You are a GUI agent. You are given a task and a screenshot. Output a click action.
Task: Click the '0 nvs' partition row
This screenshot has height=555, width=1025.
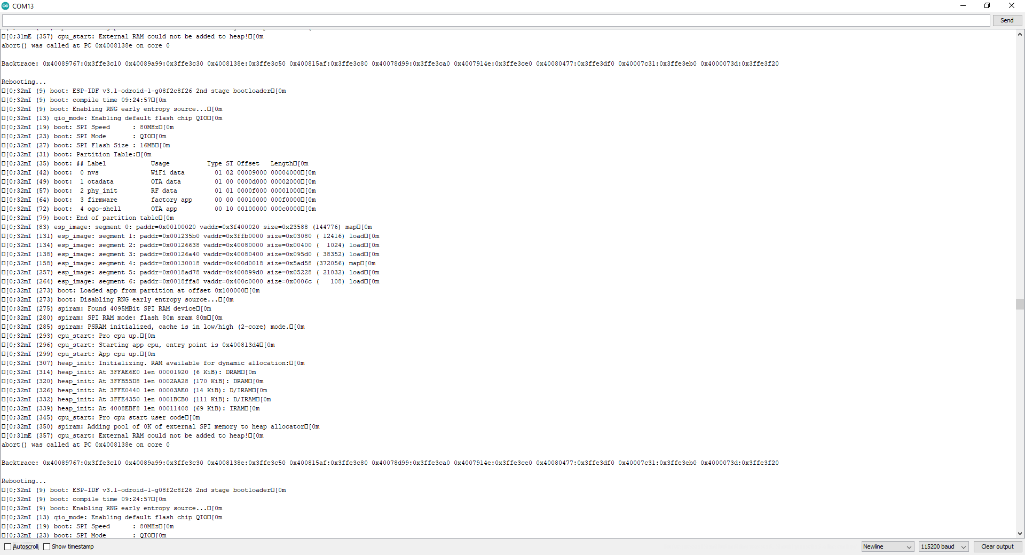click(159, 172)
